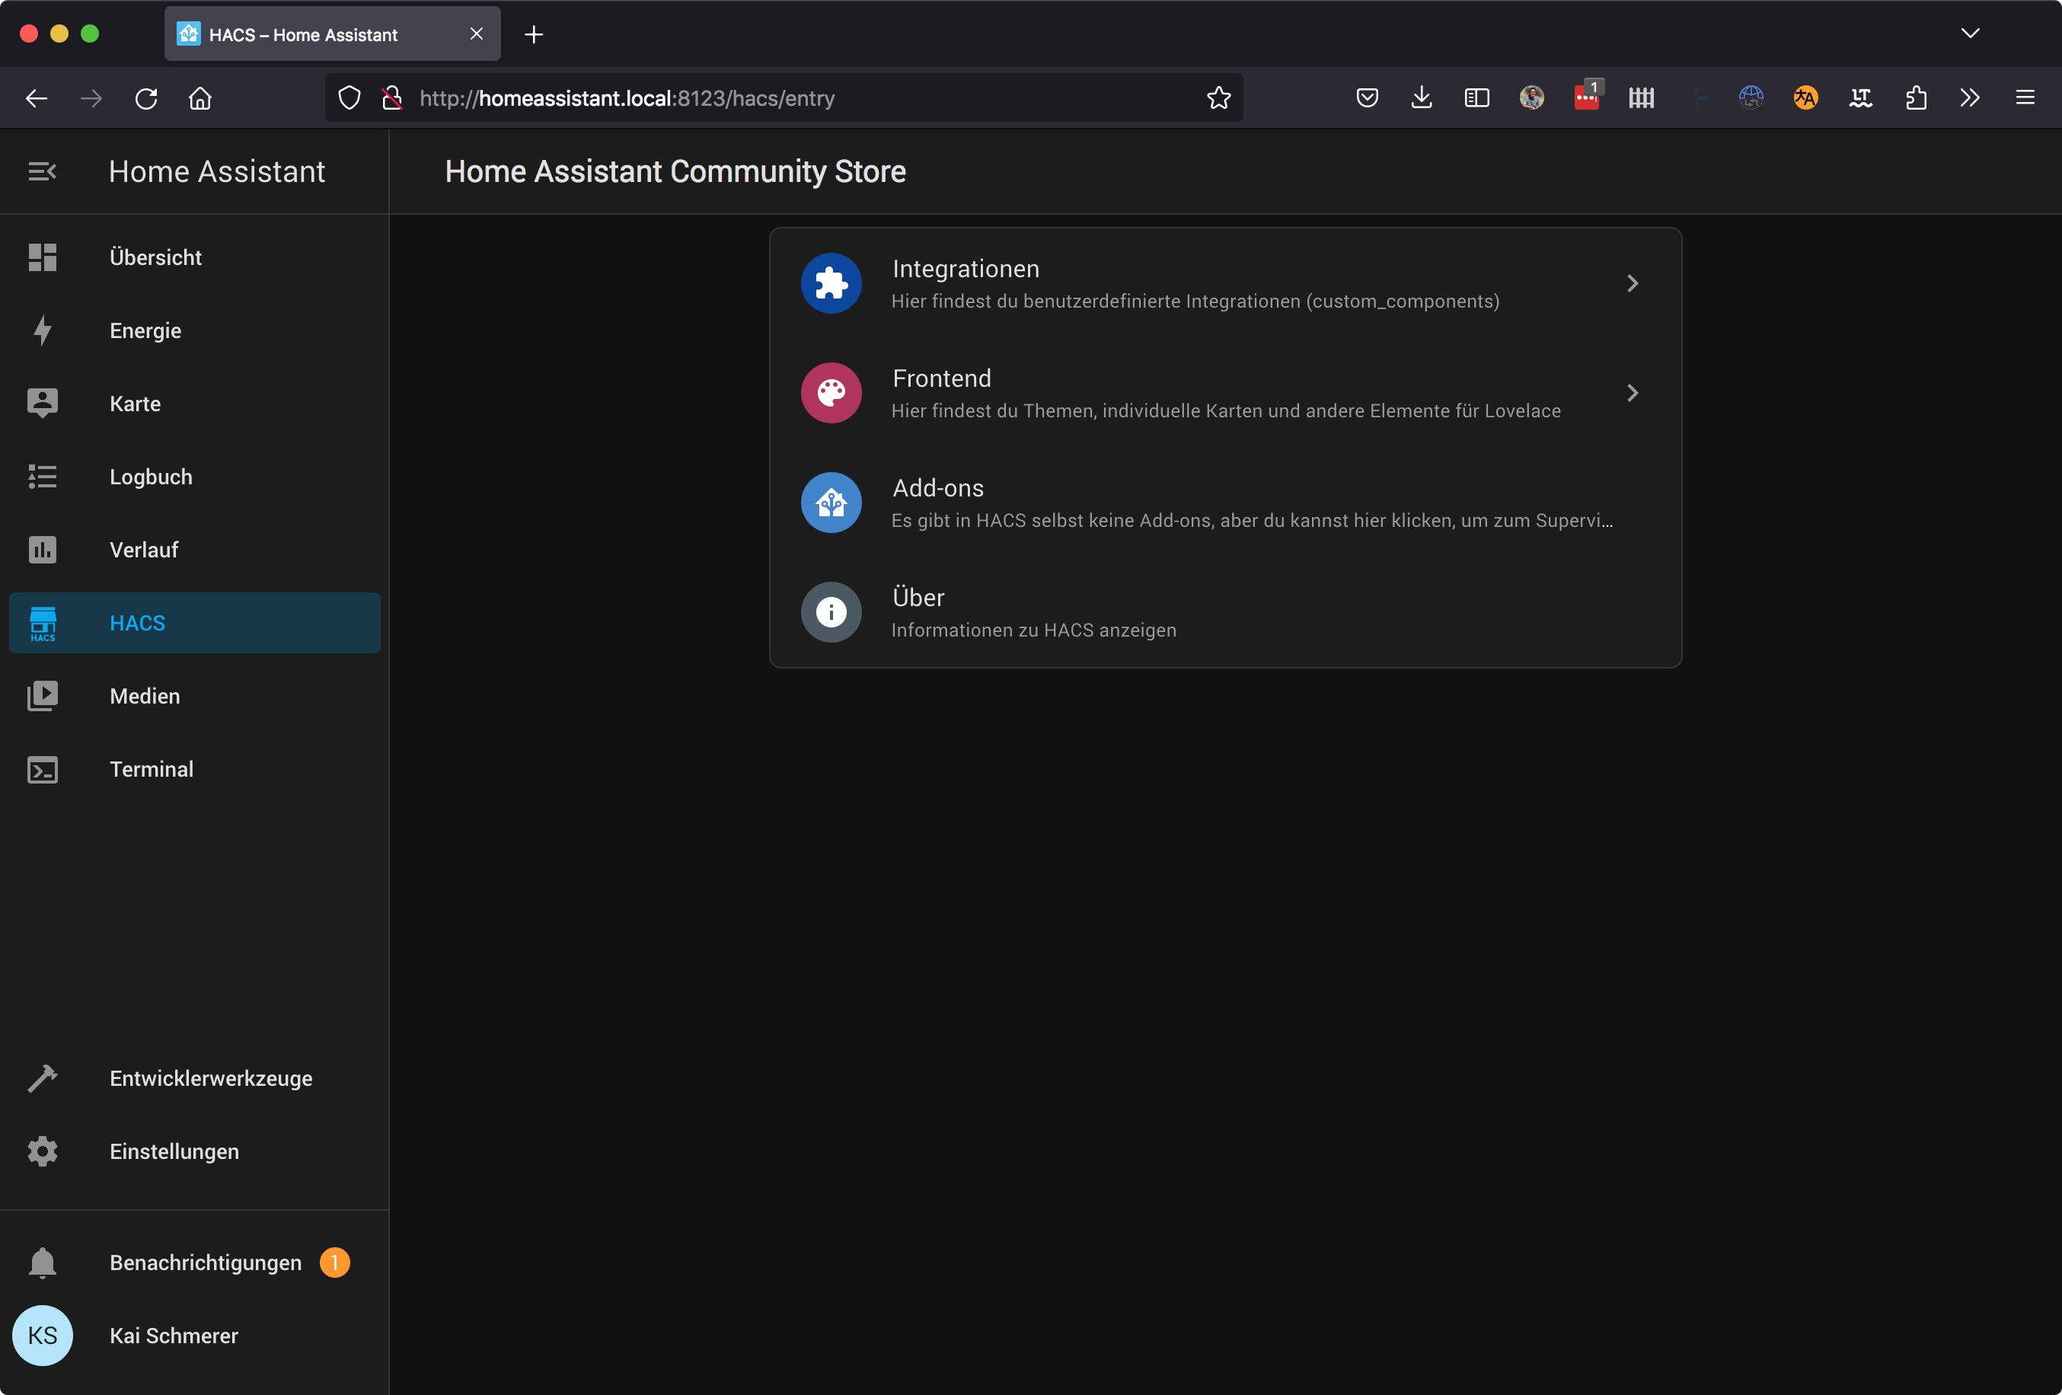Image resolution: width=2062 pixels, height=1395 pixels.
Task: Collapse the Home Assistant sidebar menu
Action: [x=42, y=171]
